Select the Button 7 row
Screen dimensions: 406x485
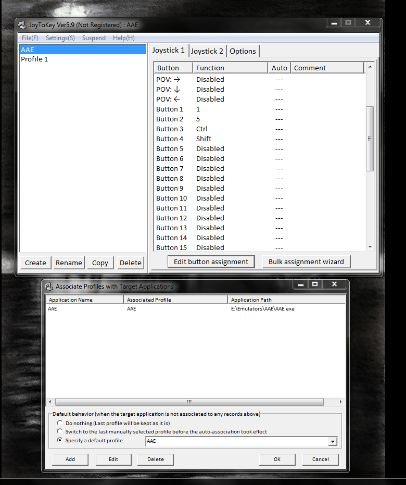click(x=260, y=169)
